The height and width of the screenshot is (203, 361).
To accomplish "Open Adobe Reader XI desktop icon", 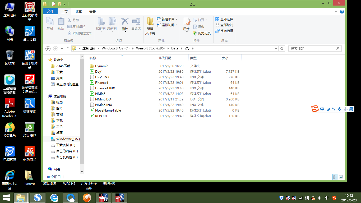I will (x=10, y=108).
